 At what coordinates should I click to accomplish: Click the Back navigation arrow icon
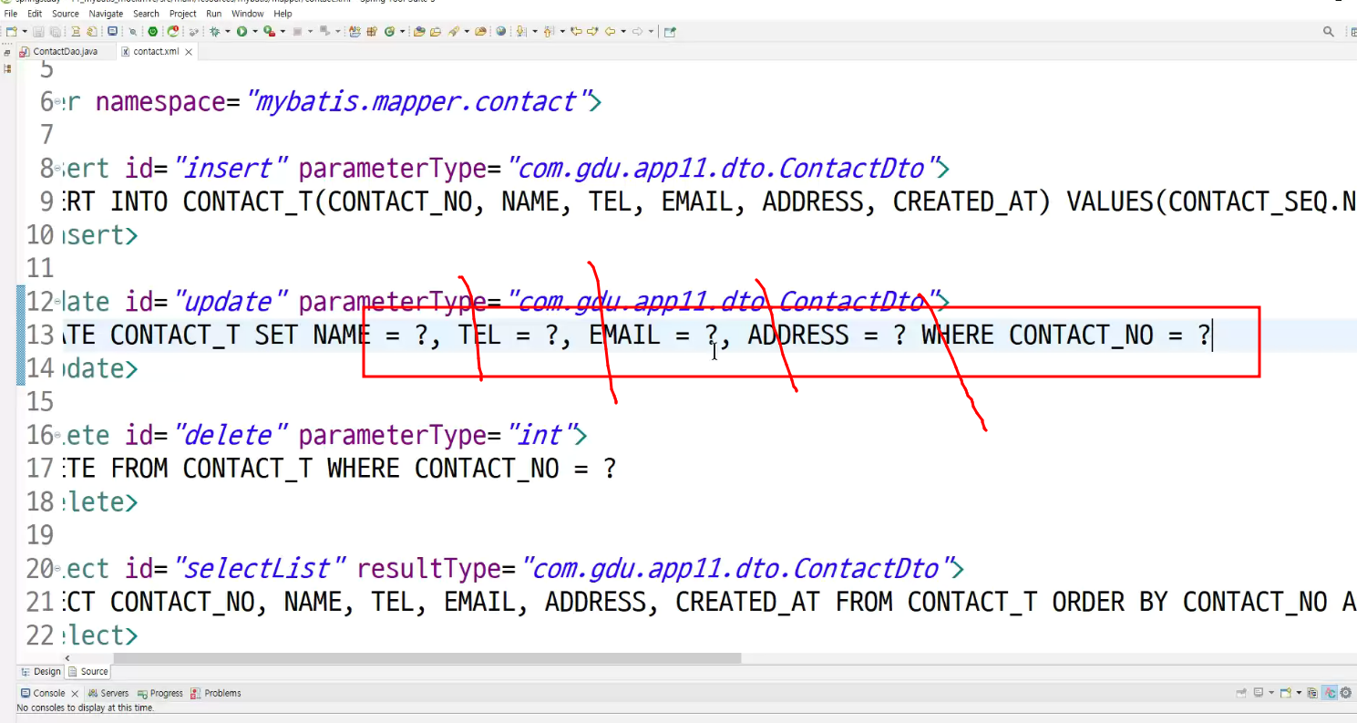click(x=610, y=31)
